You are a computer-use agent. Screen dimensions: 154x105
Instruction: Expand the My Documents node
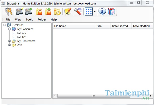point(9,41)
